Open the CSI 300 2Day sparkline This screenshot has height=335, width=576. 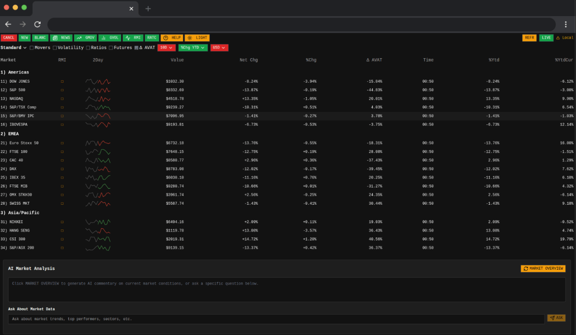click(x=98, y=239)
